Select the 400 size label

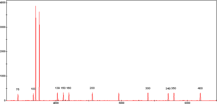pyautogui.click(x=200, y=88)
